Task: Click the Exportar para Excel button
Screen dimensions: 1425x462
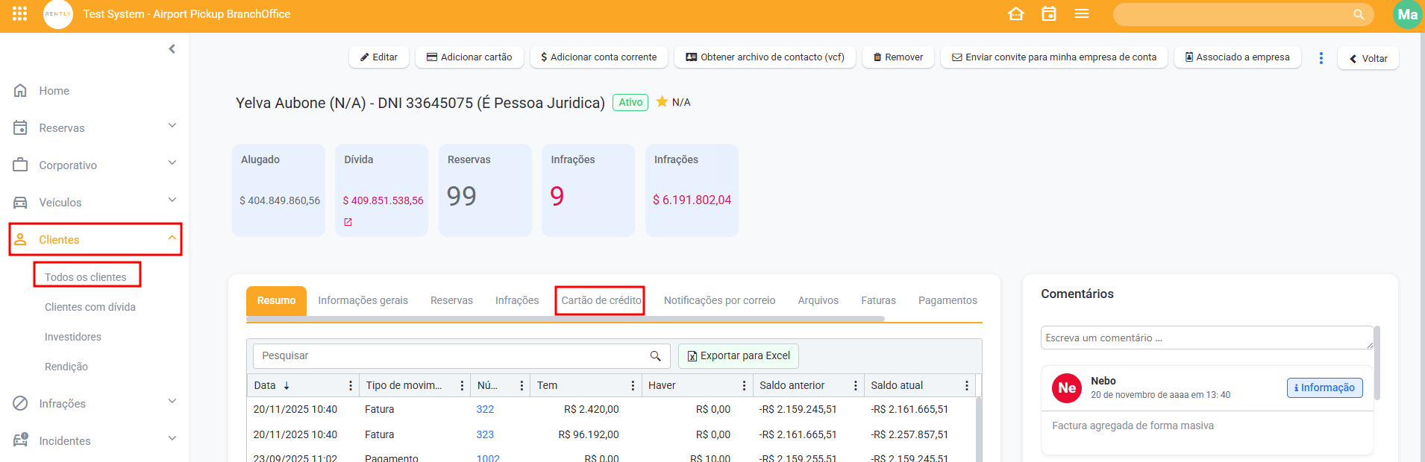Action: coord(738,356)
